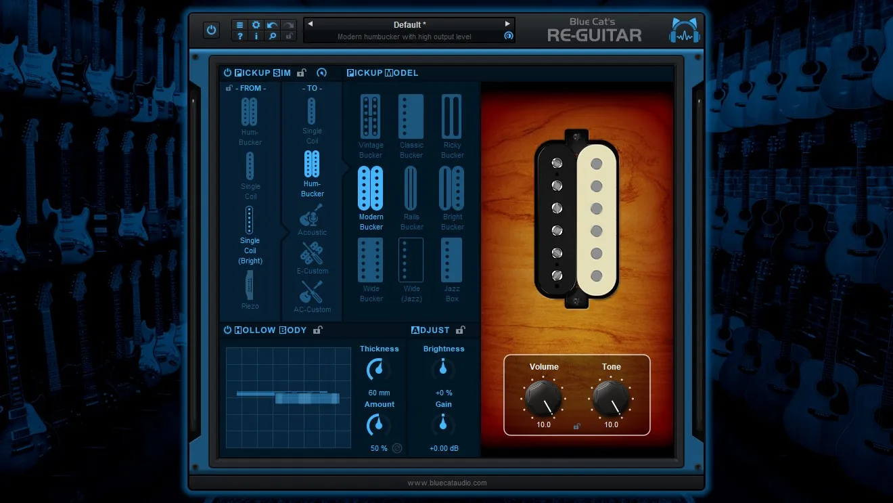The width and height of the screenshot is (893, 503).
Task: Open the main menu hamburger icon
Action: click(x=240, y=25)
